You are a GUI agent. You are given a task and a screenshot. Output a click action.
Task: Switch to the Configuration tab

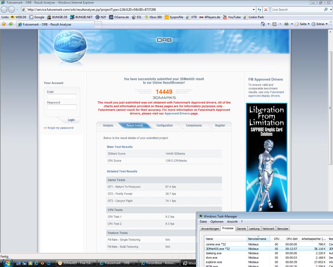coord(164,125)
